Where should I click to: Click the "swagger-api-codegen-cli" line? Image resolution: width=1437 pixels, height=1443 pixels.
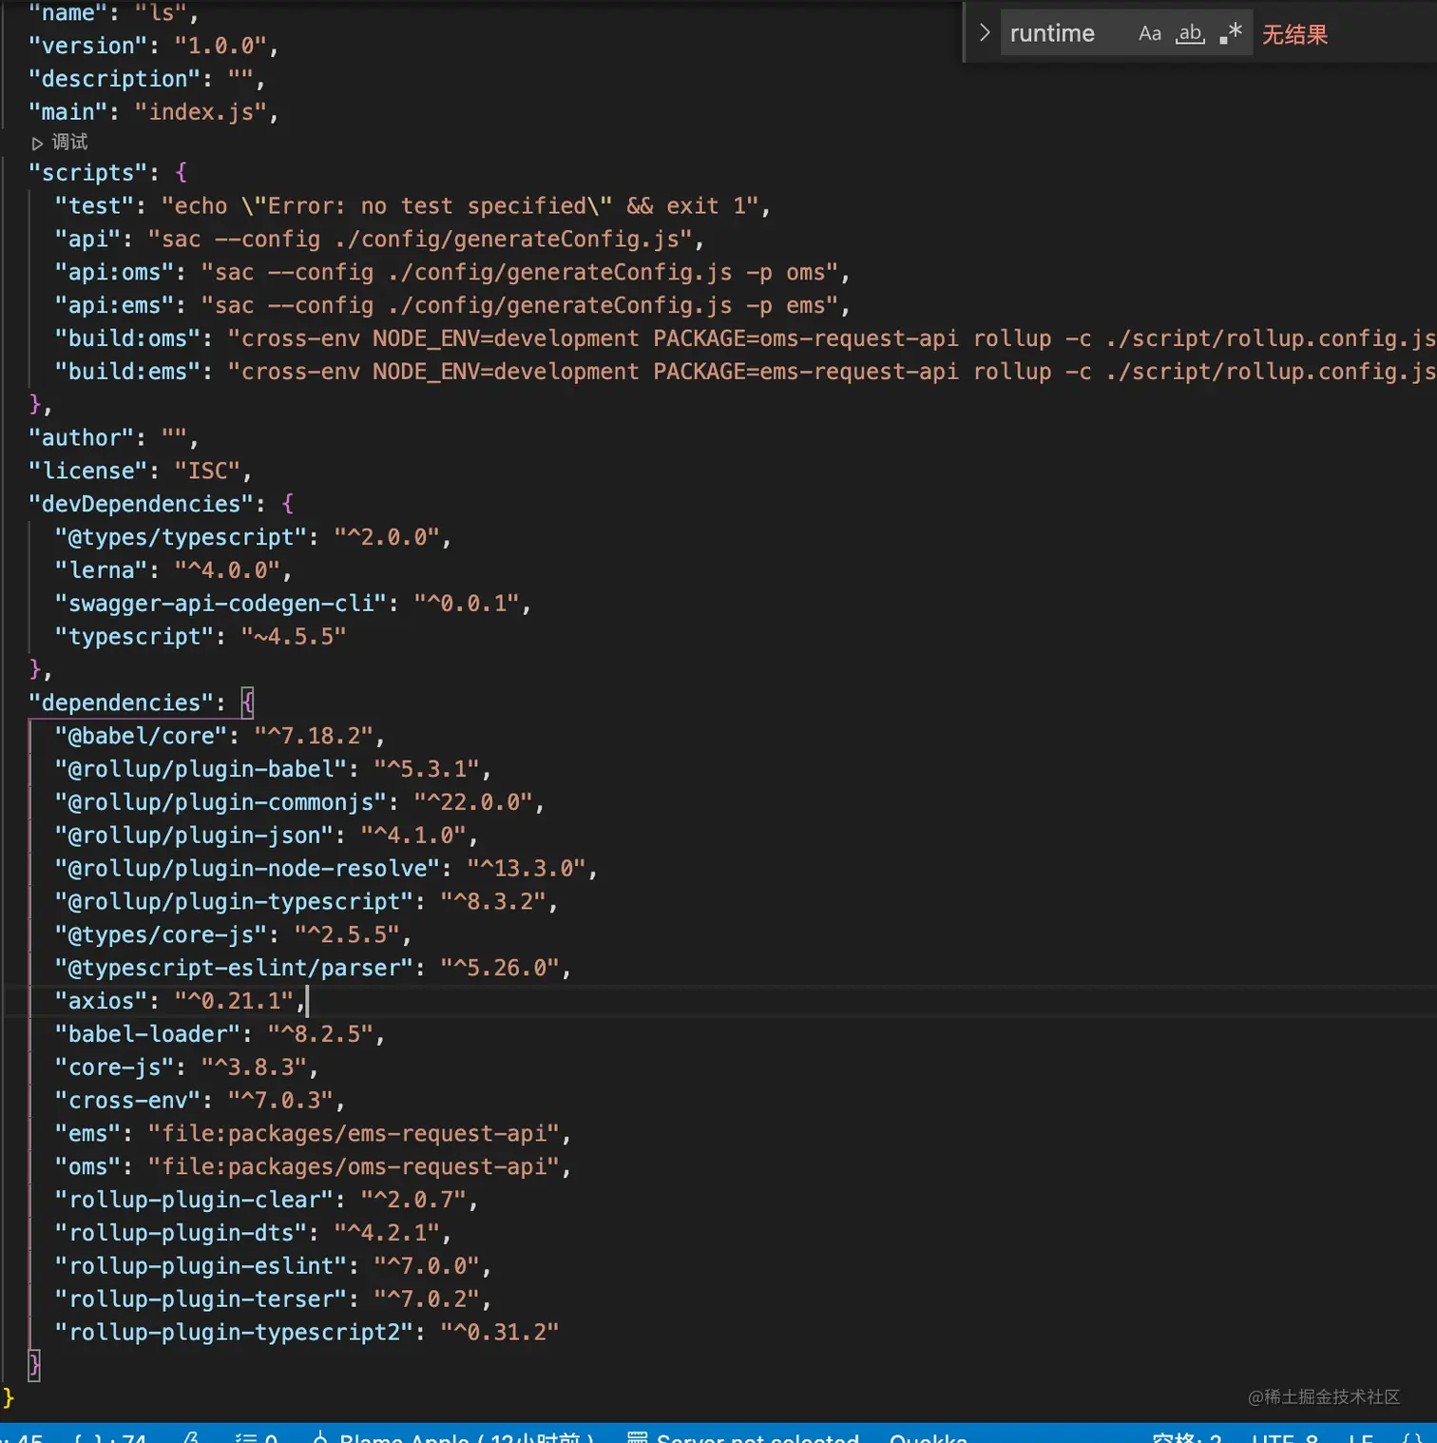click(293, 604)
